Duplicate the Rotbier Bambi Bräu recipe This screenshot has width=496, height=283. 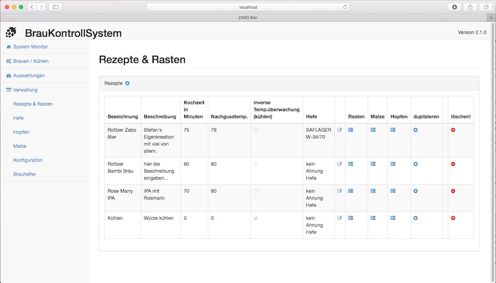pos(415,164)
